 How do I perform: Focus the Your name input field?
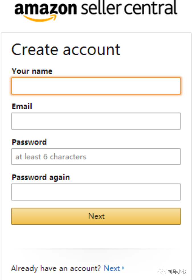click(96, 86)
